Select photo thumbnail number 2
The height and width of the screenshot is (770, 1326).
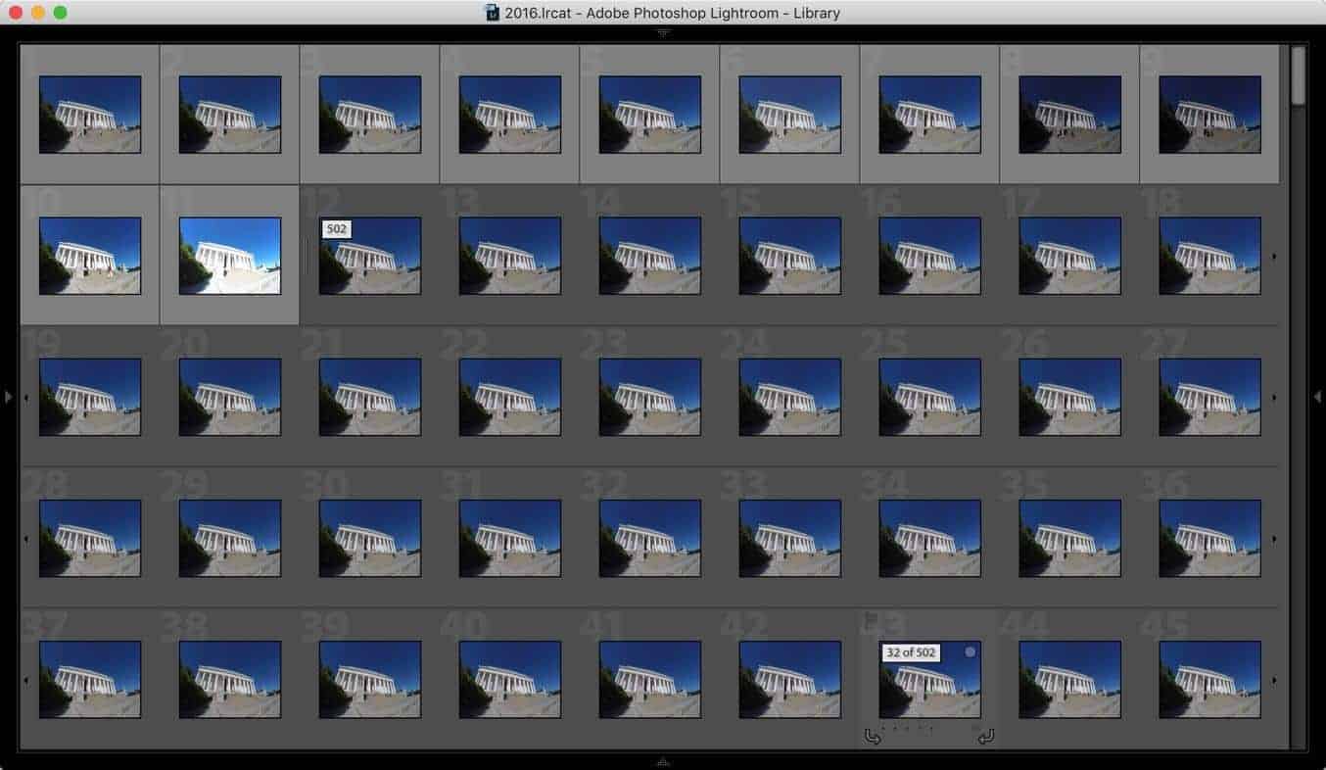[230, 115]
